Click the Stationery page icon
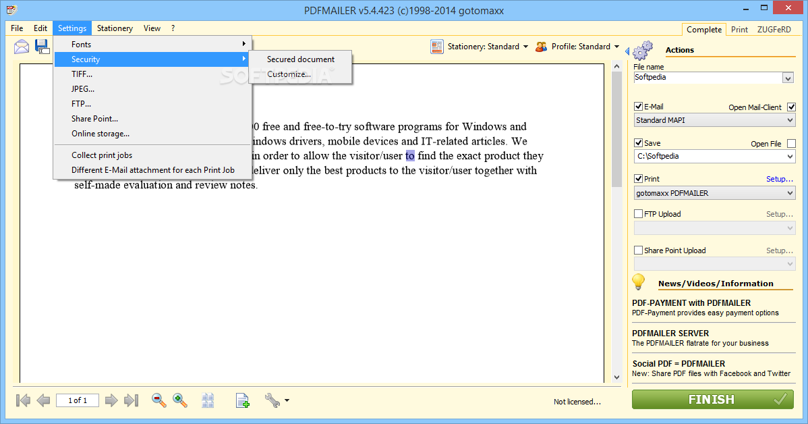This screenshot has height=424, width=808. (x=437, y=47)
